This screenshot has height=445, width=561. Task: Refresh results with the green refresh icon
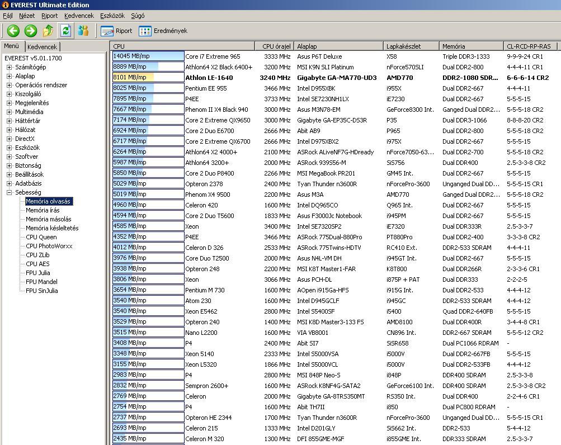point(65,31)
